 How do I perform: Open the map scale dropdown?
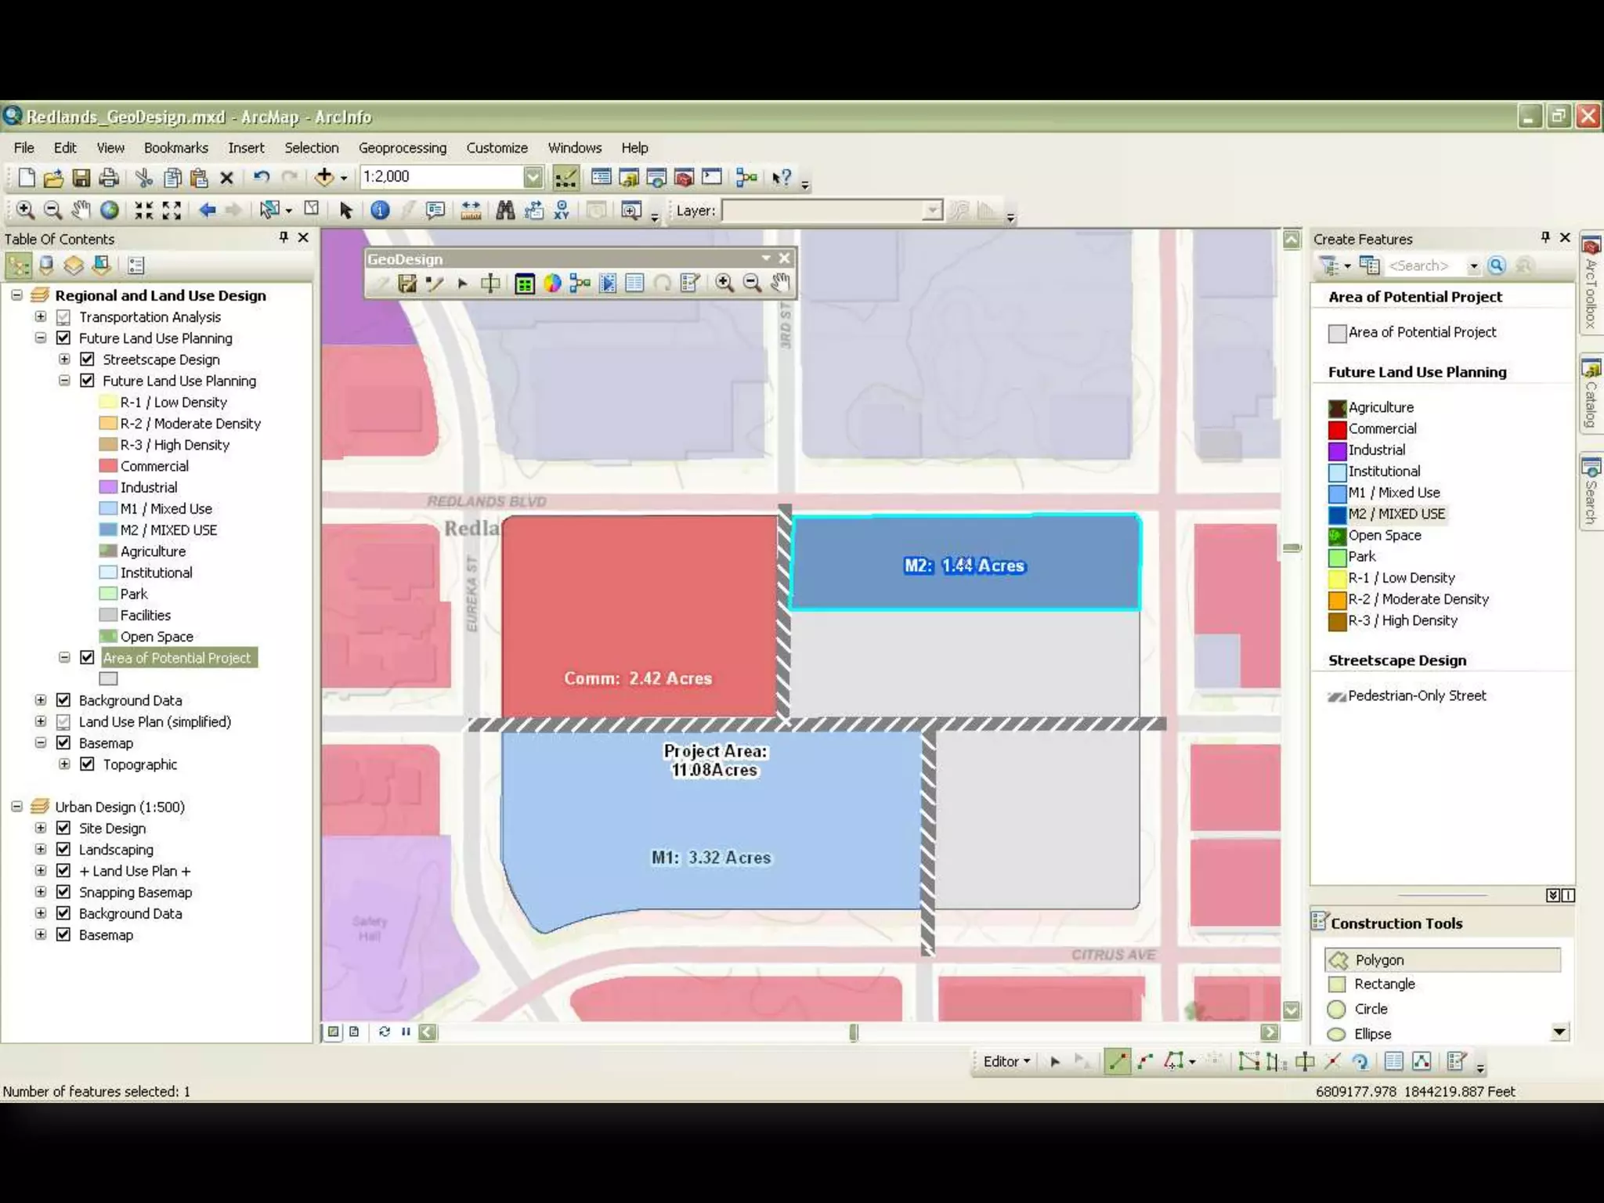533,177
